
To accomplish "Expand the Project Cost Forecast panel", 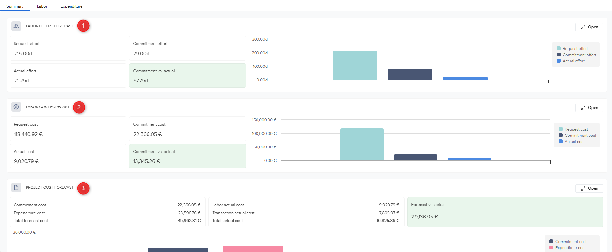I will [x=589, y=188].
